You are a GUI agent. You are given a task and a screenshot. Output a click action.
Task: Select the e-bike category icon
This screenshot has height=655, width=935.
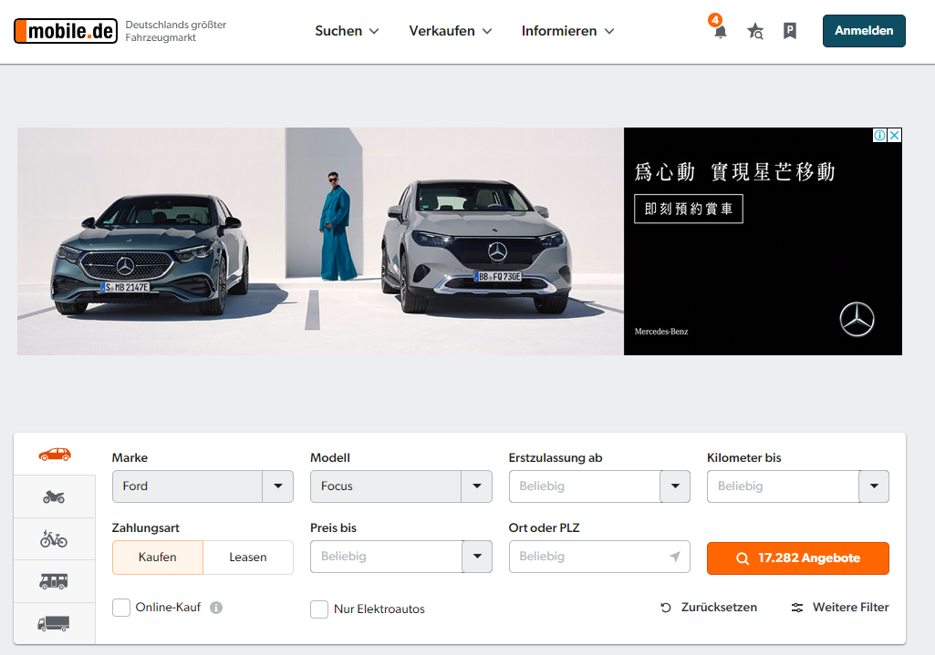click(x=54, y=539)
